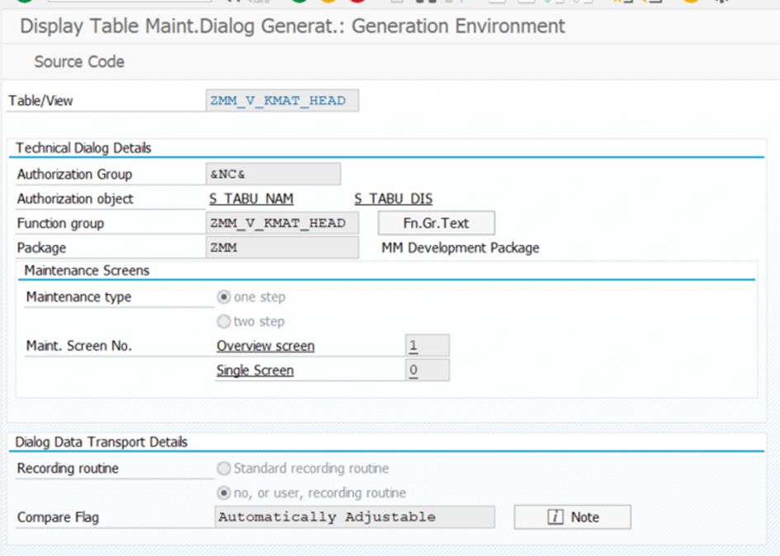Click the Authorization Group field
780x556 pixels.
click(x=272, y=174)
